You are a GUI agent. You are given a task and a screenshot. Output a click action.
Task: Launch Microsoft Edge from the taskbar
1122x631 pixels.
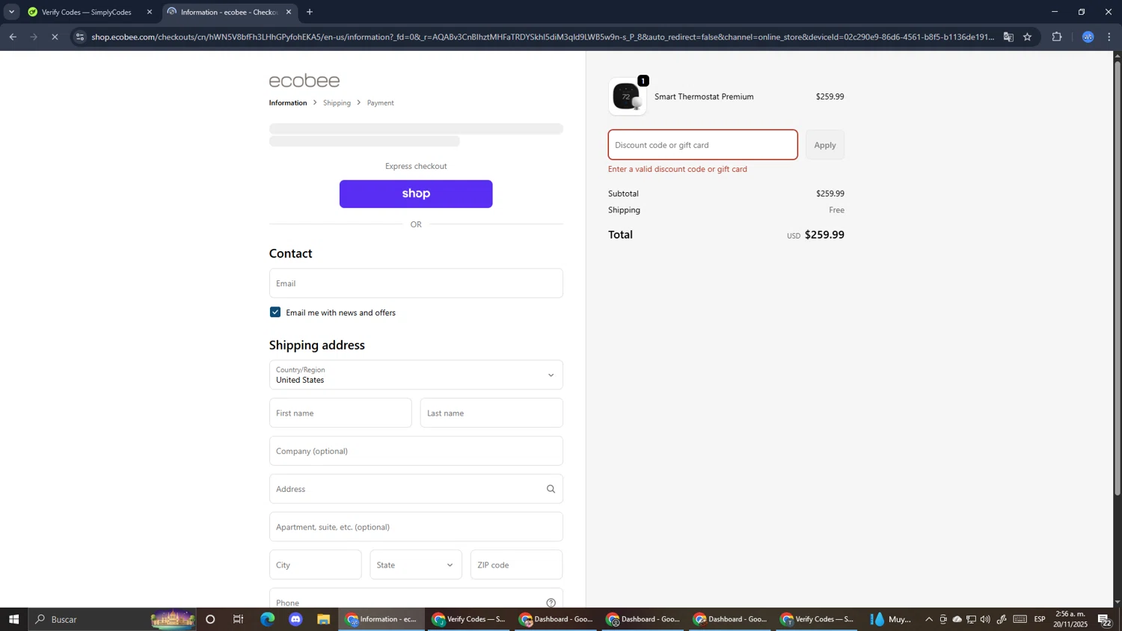[x=267, y=619]
